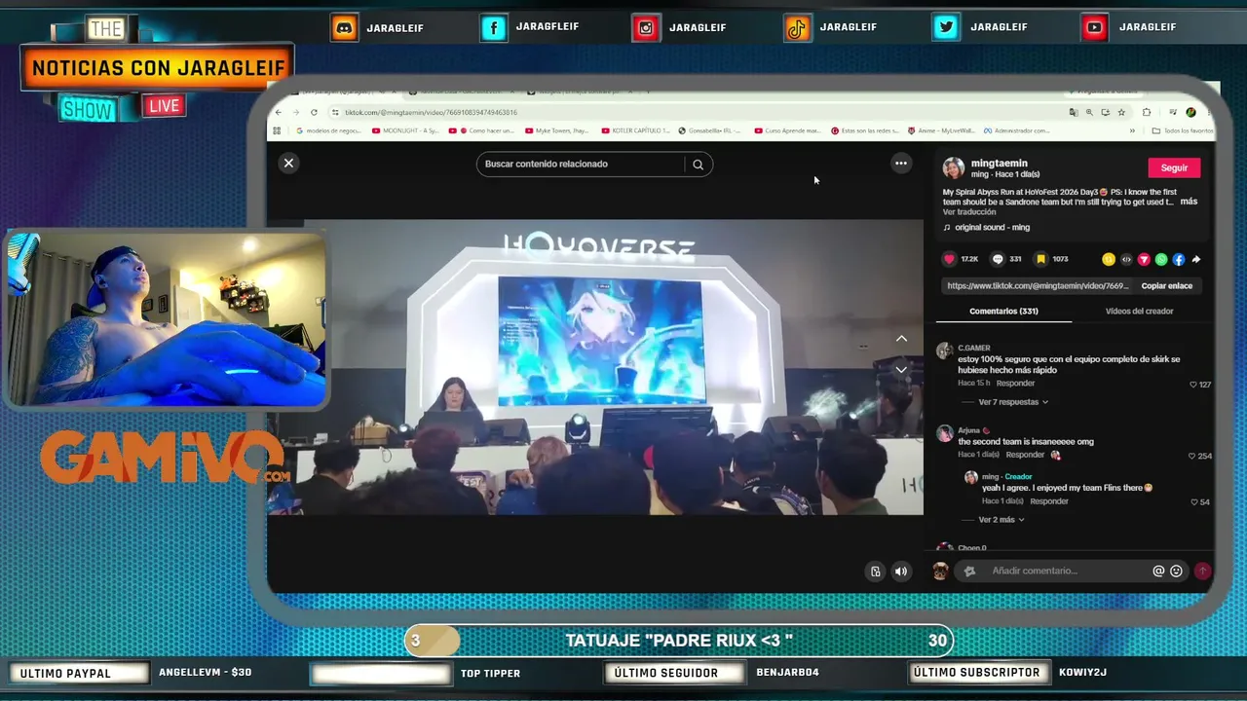Expand 'Ver 2 más' replies
The width and height of the screenshot is (1247, 701).
[1001, 520]
